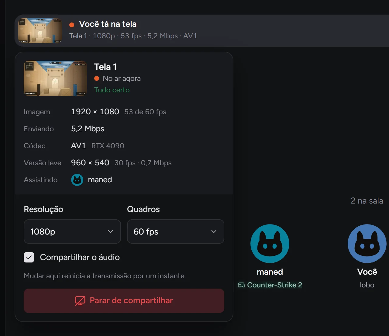Click the Tela 1 preview thumbnail

[55, 78]
